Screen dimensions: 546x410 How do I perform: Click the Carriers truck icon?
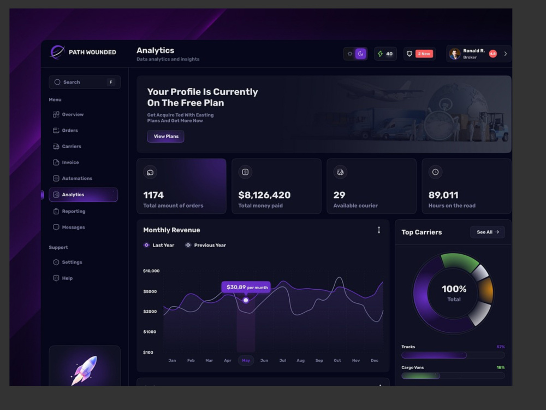[56, 147]
